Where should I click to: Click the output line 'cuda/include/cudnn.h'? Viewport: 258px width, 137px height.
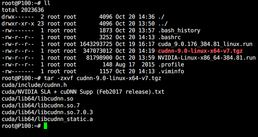click(34, 85)
